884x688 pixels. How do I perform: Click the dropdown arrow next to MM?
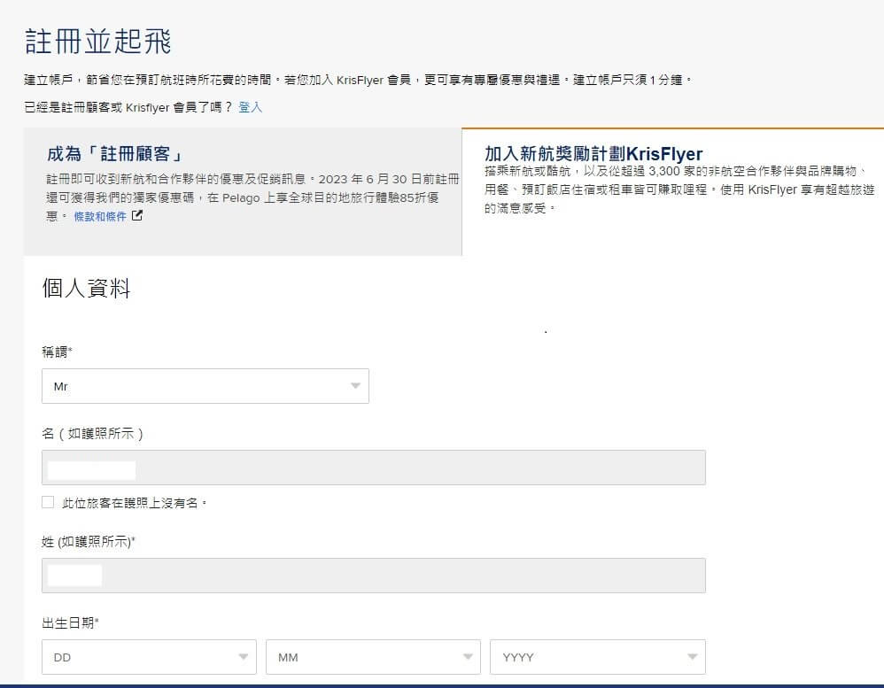(468, 657)
